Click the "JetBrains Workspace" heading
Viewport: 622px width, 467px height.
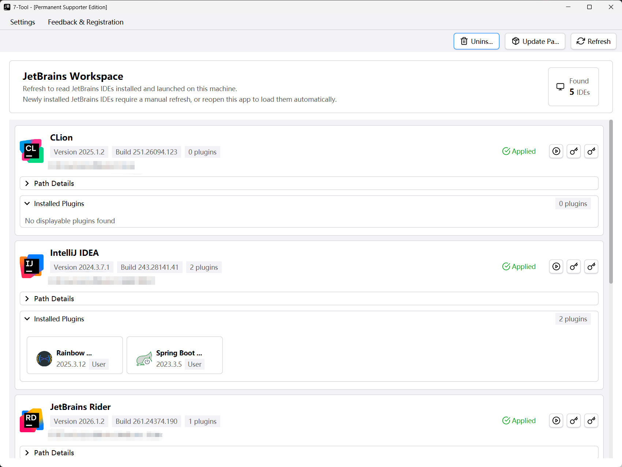point(73,76)
